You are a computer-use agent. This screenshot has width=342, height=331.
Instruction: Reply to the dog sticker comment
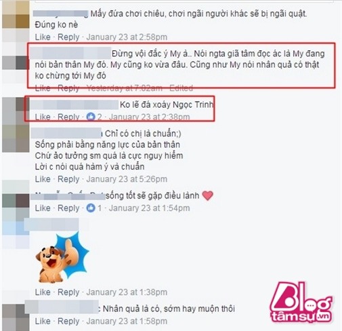pos(68,292)
